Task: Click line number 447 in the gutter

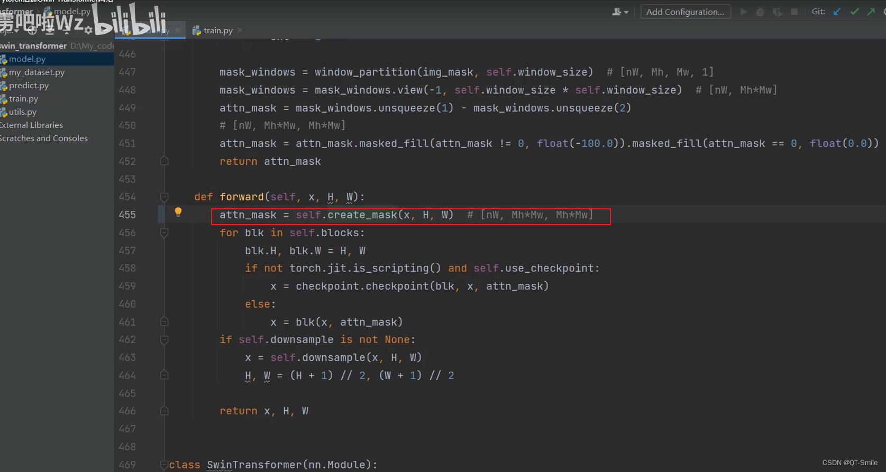Action: (x=127, y=72)
